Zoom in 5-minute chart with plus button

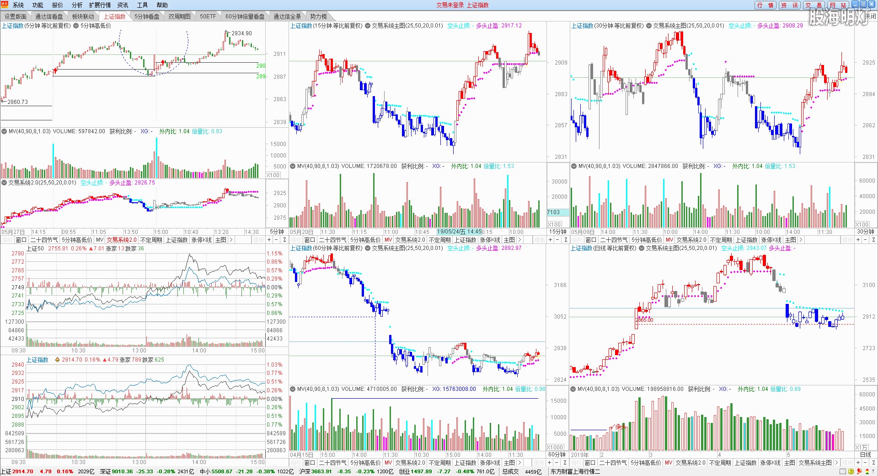tap(269, 240)
